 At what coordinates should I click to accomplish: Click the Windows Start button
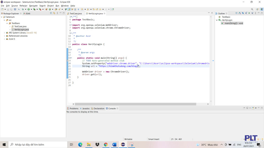pos(4,145)
